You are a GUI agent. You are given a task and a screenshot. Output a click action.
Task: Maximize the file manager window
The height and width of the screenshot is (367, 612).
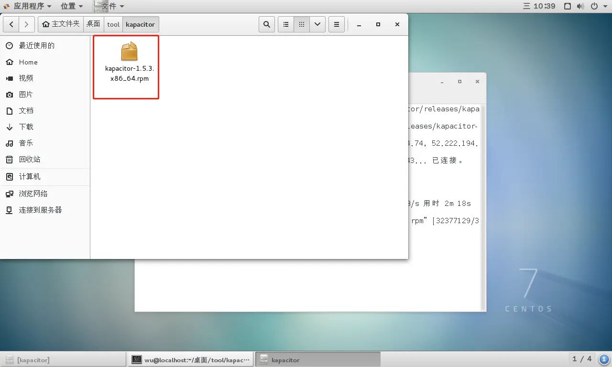pos(378,24)
